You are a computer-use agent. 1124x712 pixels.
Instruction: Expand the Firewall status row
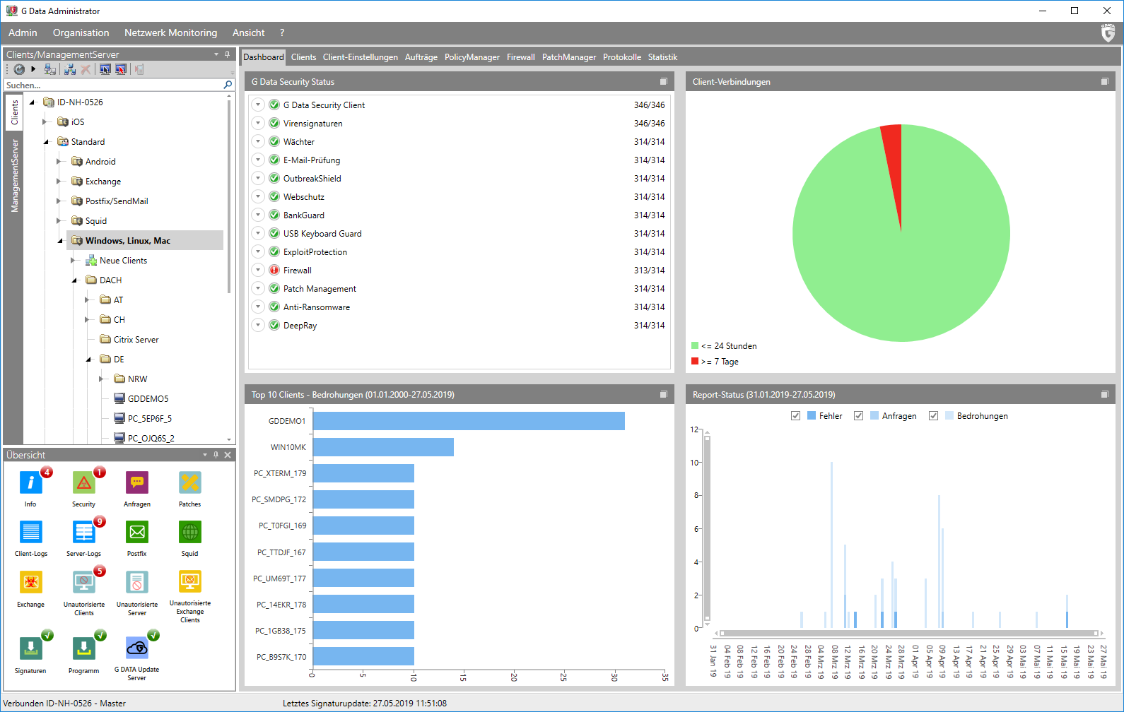coord(258,270)
